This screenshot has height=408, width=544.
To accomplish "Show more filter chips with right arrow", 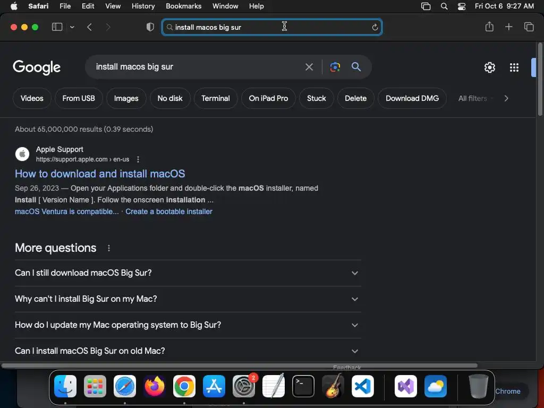I will (x=506, y=98).
